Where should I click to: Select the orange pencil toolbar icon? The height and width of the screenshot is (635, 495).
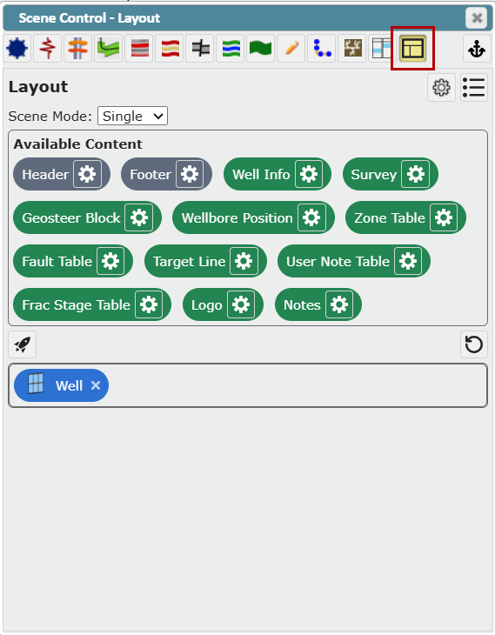[291, 48]
